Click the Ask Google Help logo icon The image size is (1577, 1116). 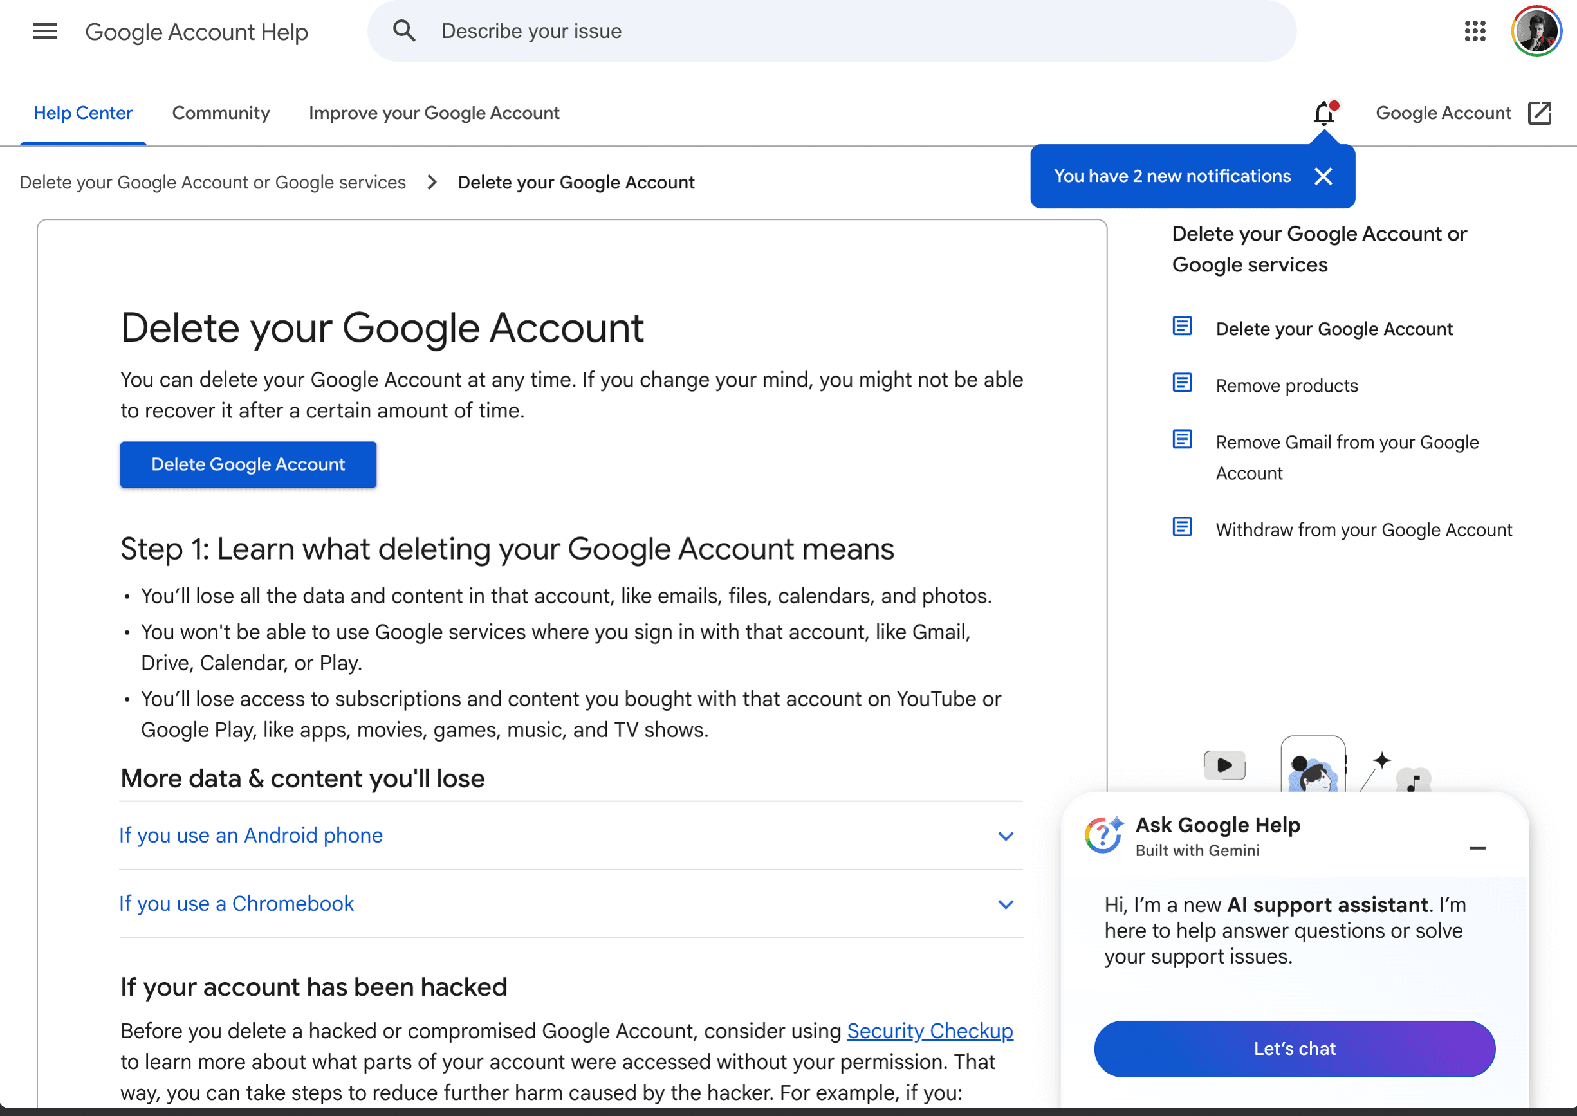[1104, 835]
